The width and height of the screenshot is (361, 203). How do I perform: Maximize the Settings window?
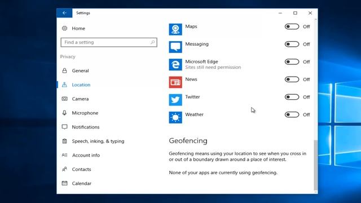click(x=295, y=13)
